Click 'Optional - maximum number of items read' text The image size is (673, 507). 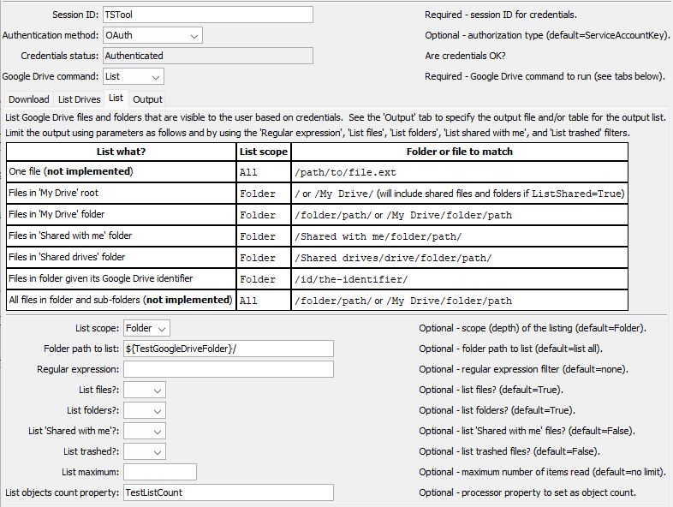[543, 472]
